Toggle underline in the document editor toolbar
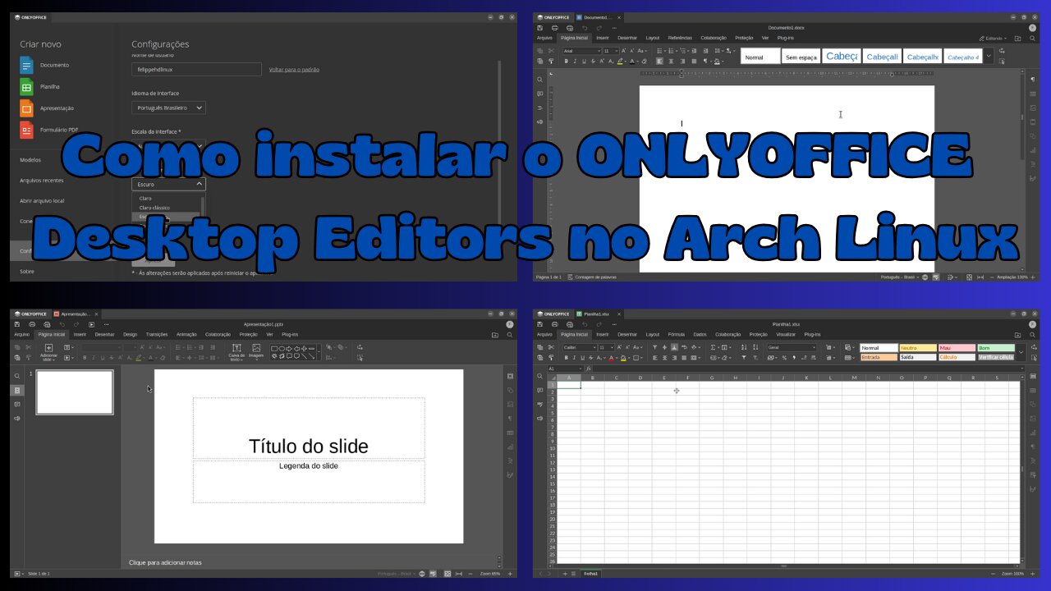This screenshot has height=591, width=1051. [x=584, y=61]
